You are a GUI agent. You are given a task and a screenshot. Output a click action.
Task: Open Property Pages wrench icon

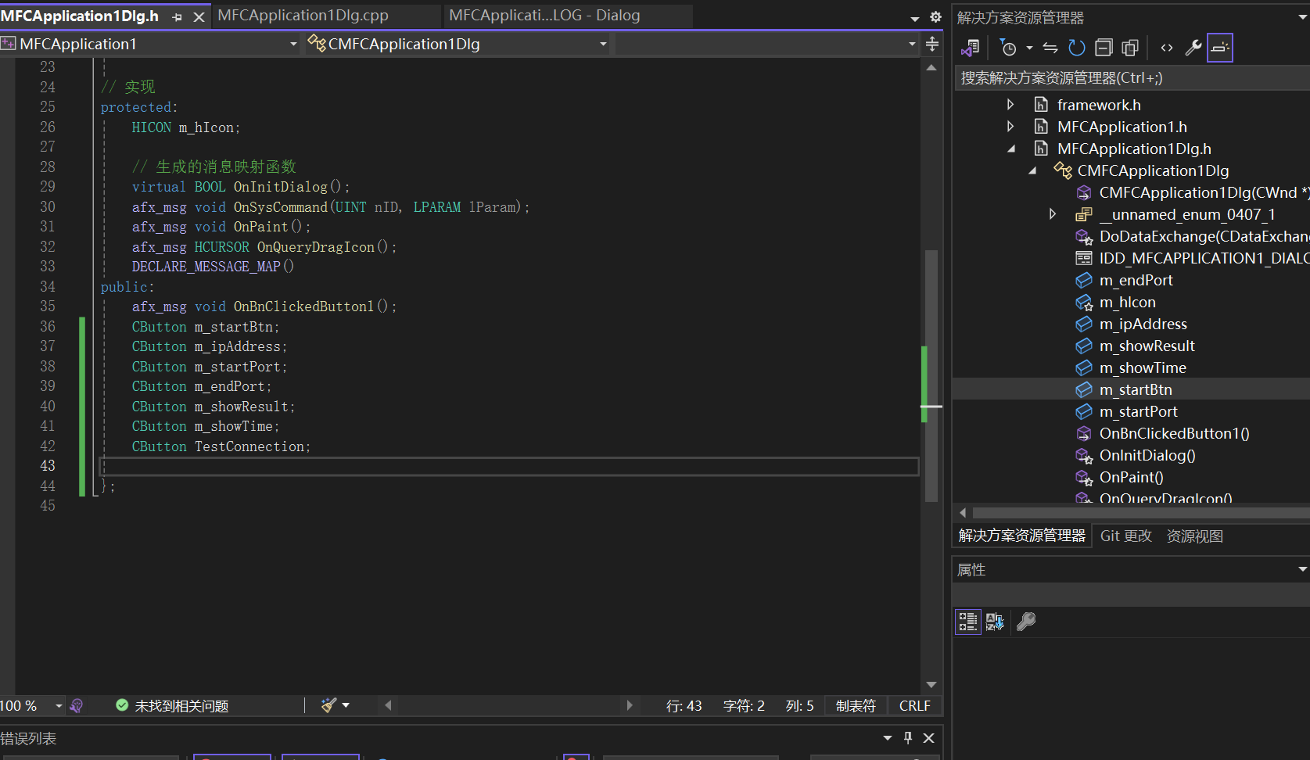1026,622
